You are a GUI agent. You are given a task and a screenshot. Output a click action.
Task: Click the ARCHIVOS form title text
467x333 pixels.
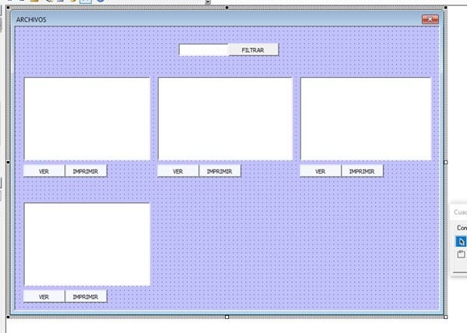pos(31,19)
